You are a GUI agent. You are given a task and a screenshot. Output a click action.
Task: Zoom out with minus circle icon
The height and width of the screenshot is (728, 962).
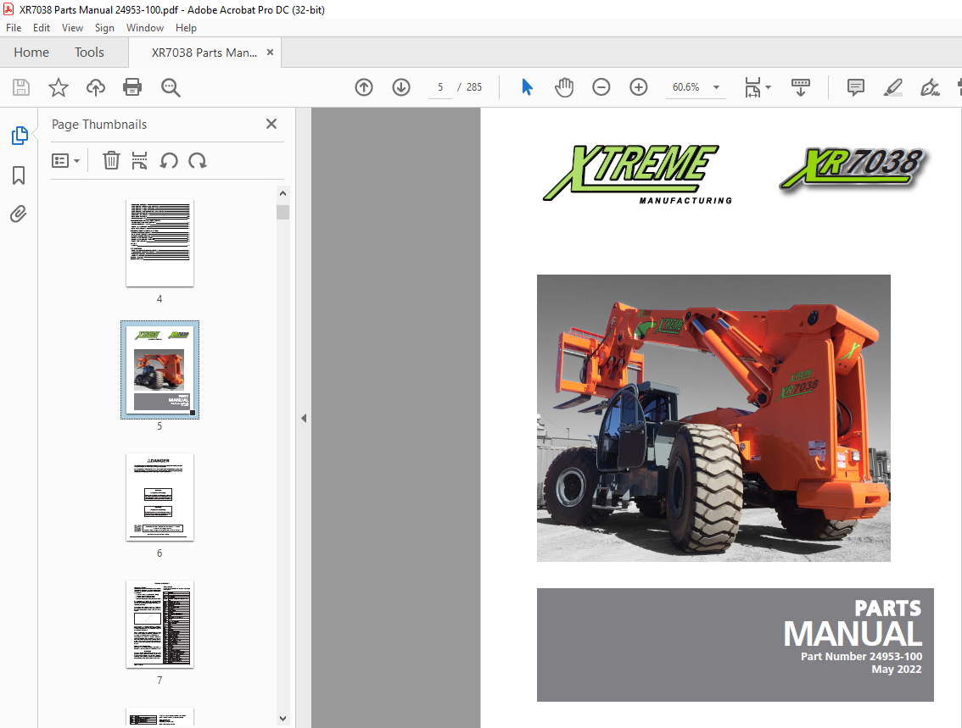pyautogui.click(x=601, y=87)
